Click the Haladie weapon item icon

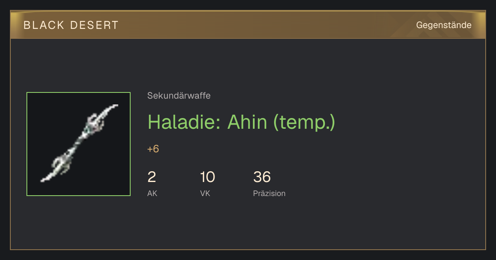pos(79,144)
